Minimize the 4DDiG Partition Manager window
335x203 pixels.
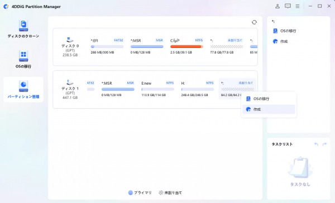(310, 6)
